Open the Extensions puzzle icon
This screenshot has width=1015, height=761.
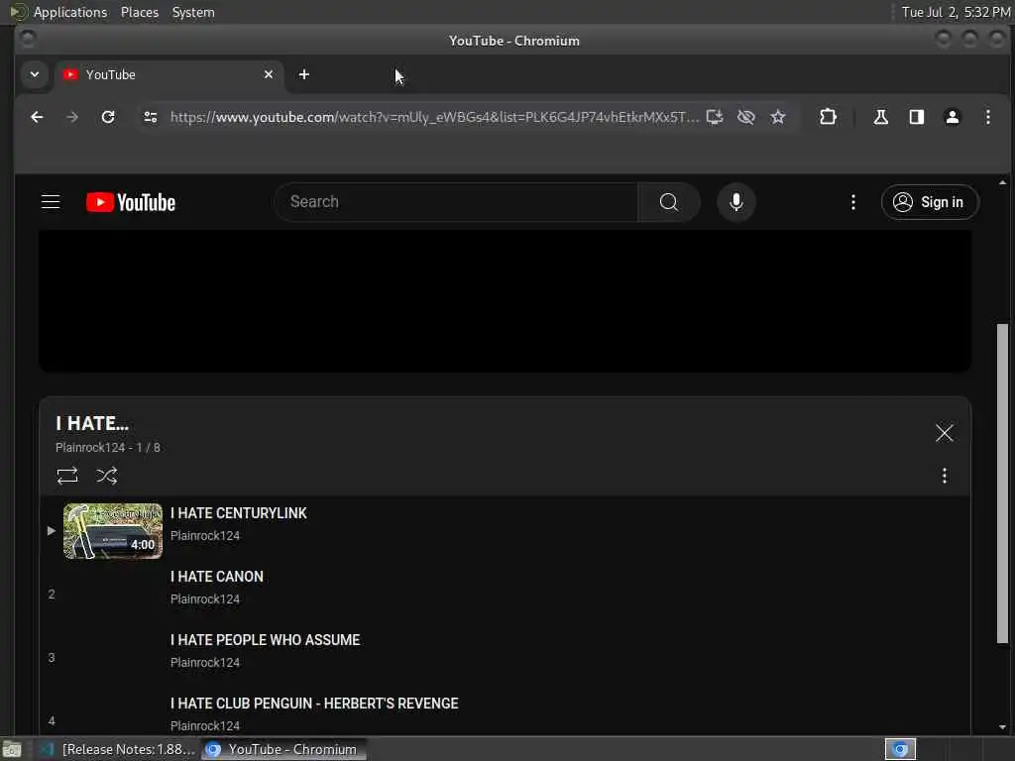pos(828,117)
